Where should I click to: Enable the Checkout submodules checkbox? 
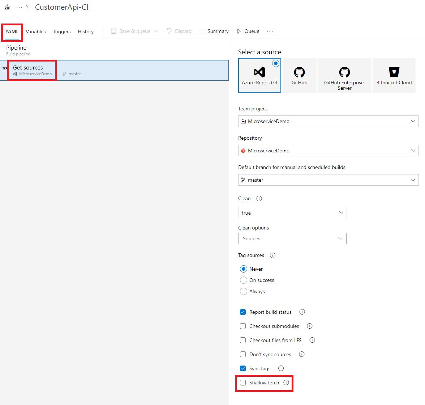(242, 326)
